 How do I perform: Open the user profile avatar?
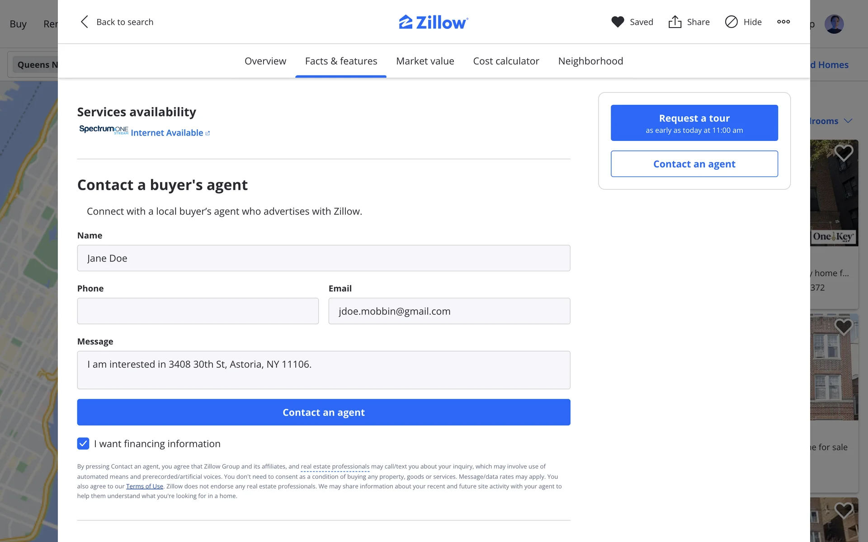tap(834, 24)
